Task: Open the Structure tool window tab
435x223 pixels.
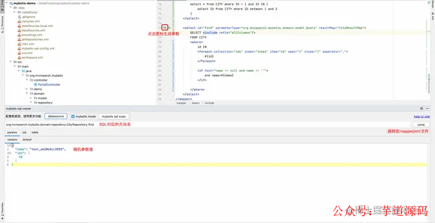Action: 2,25
